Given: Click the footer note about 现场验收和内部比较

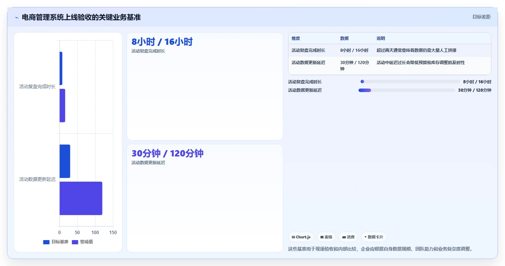Looking at the screenshot, I should [x=381, y=249].
